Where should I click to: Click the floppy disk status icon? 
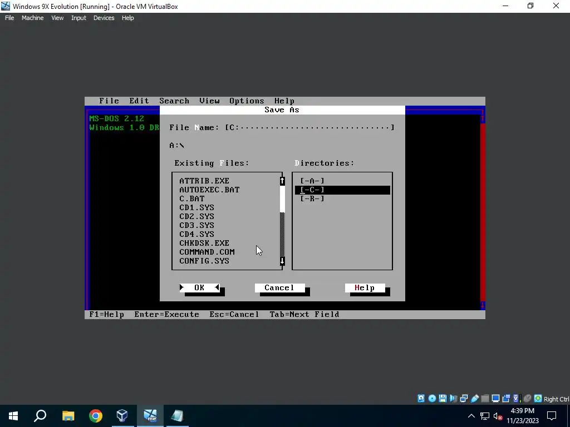(x=443, y=398)
